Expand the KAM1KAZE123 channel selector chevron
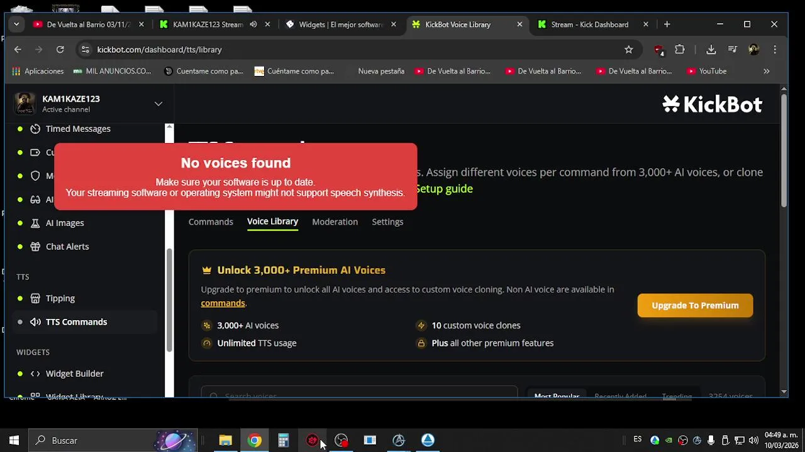The height and width of the screenshot is (452, 805). pyautogui.click(x=158, y=104)
